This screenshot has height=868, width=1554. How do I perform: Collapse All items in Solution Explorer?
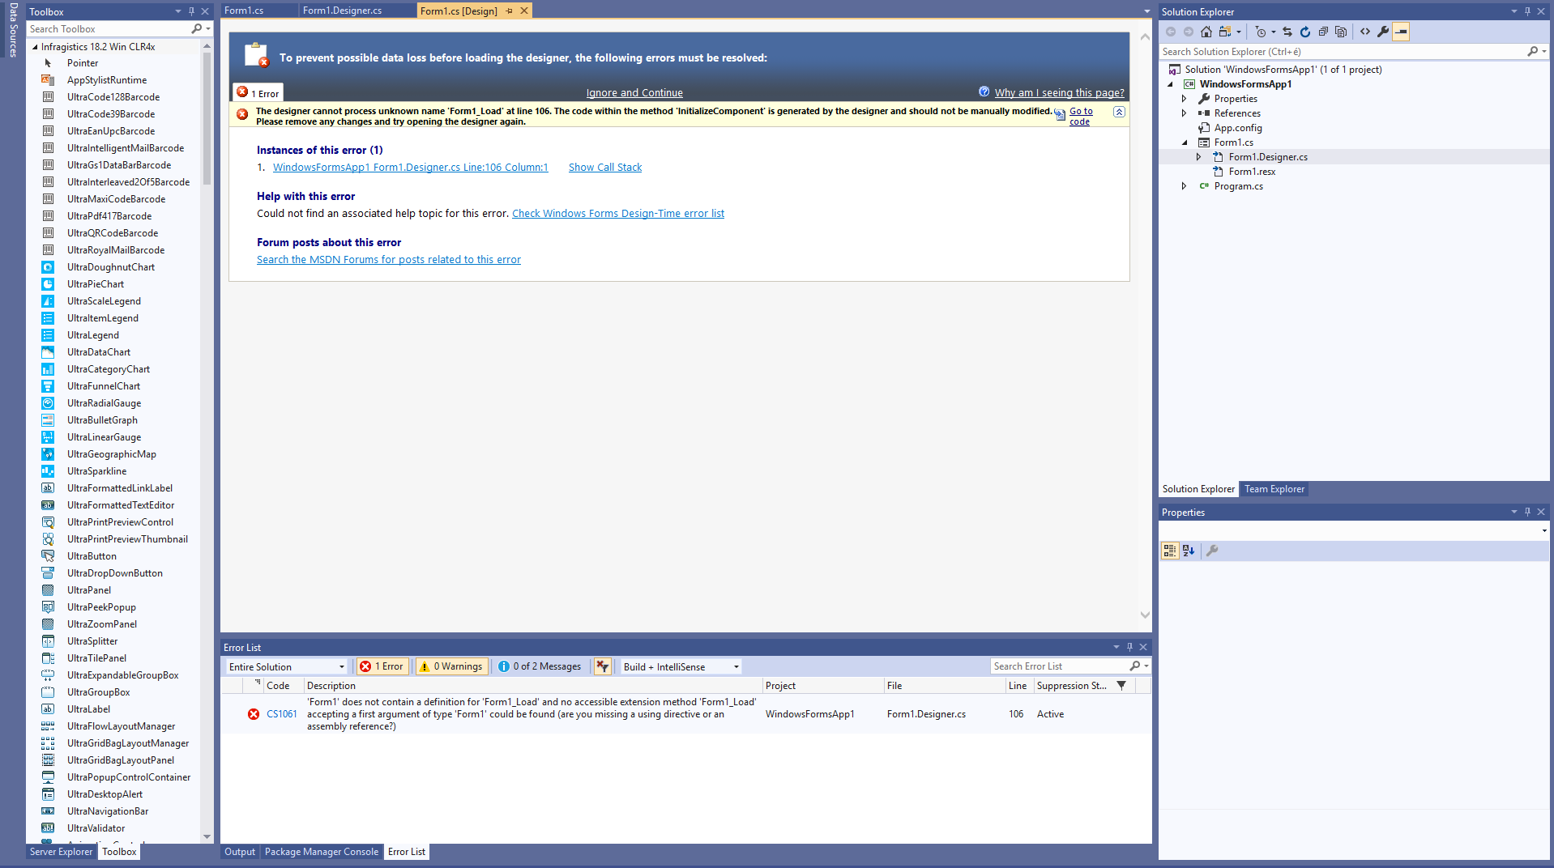(1323, 32)
